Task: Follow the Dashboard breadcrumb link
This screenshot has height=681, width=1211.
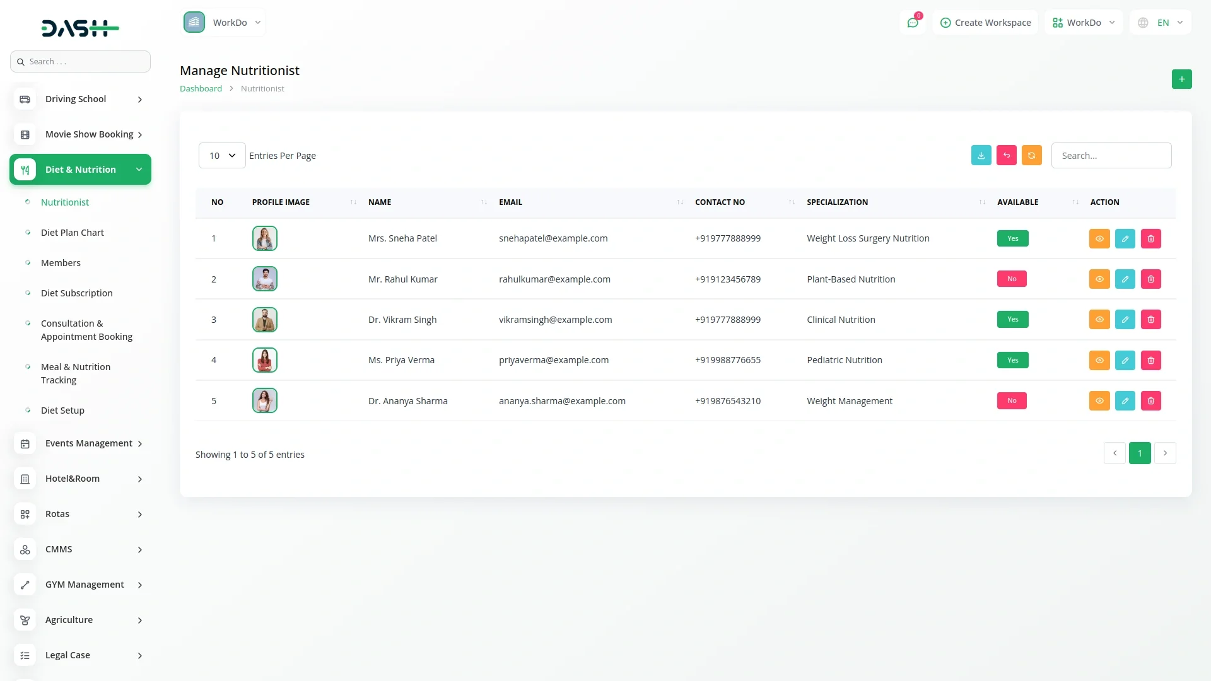Action: click(x=201, y=89)
